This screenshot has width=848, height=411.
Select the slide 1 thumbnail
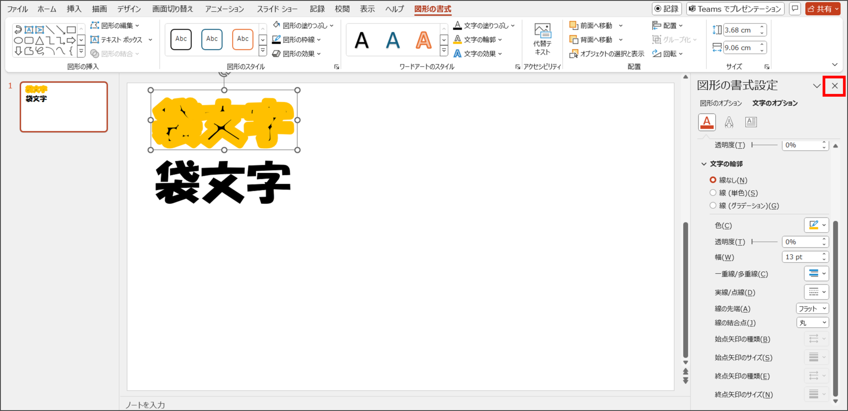[64, 107]
